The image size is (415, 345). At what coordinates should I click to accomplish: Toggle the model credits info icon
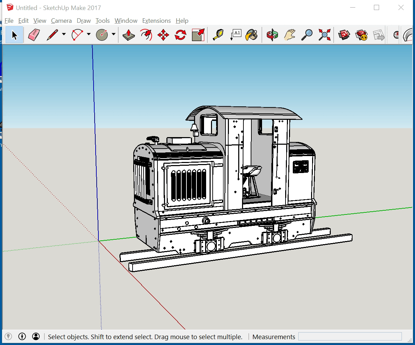point(22,336)
